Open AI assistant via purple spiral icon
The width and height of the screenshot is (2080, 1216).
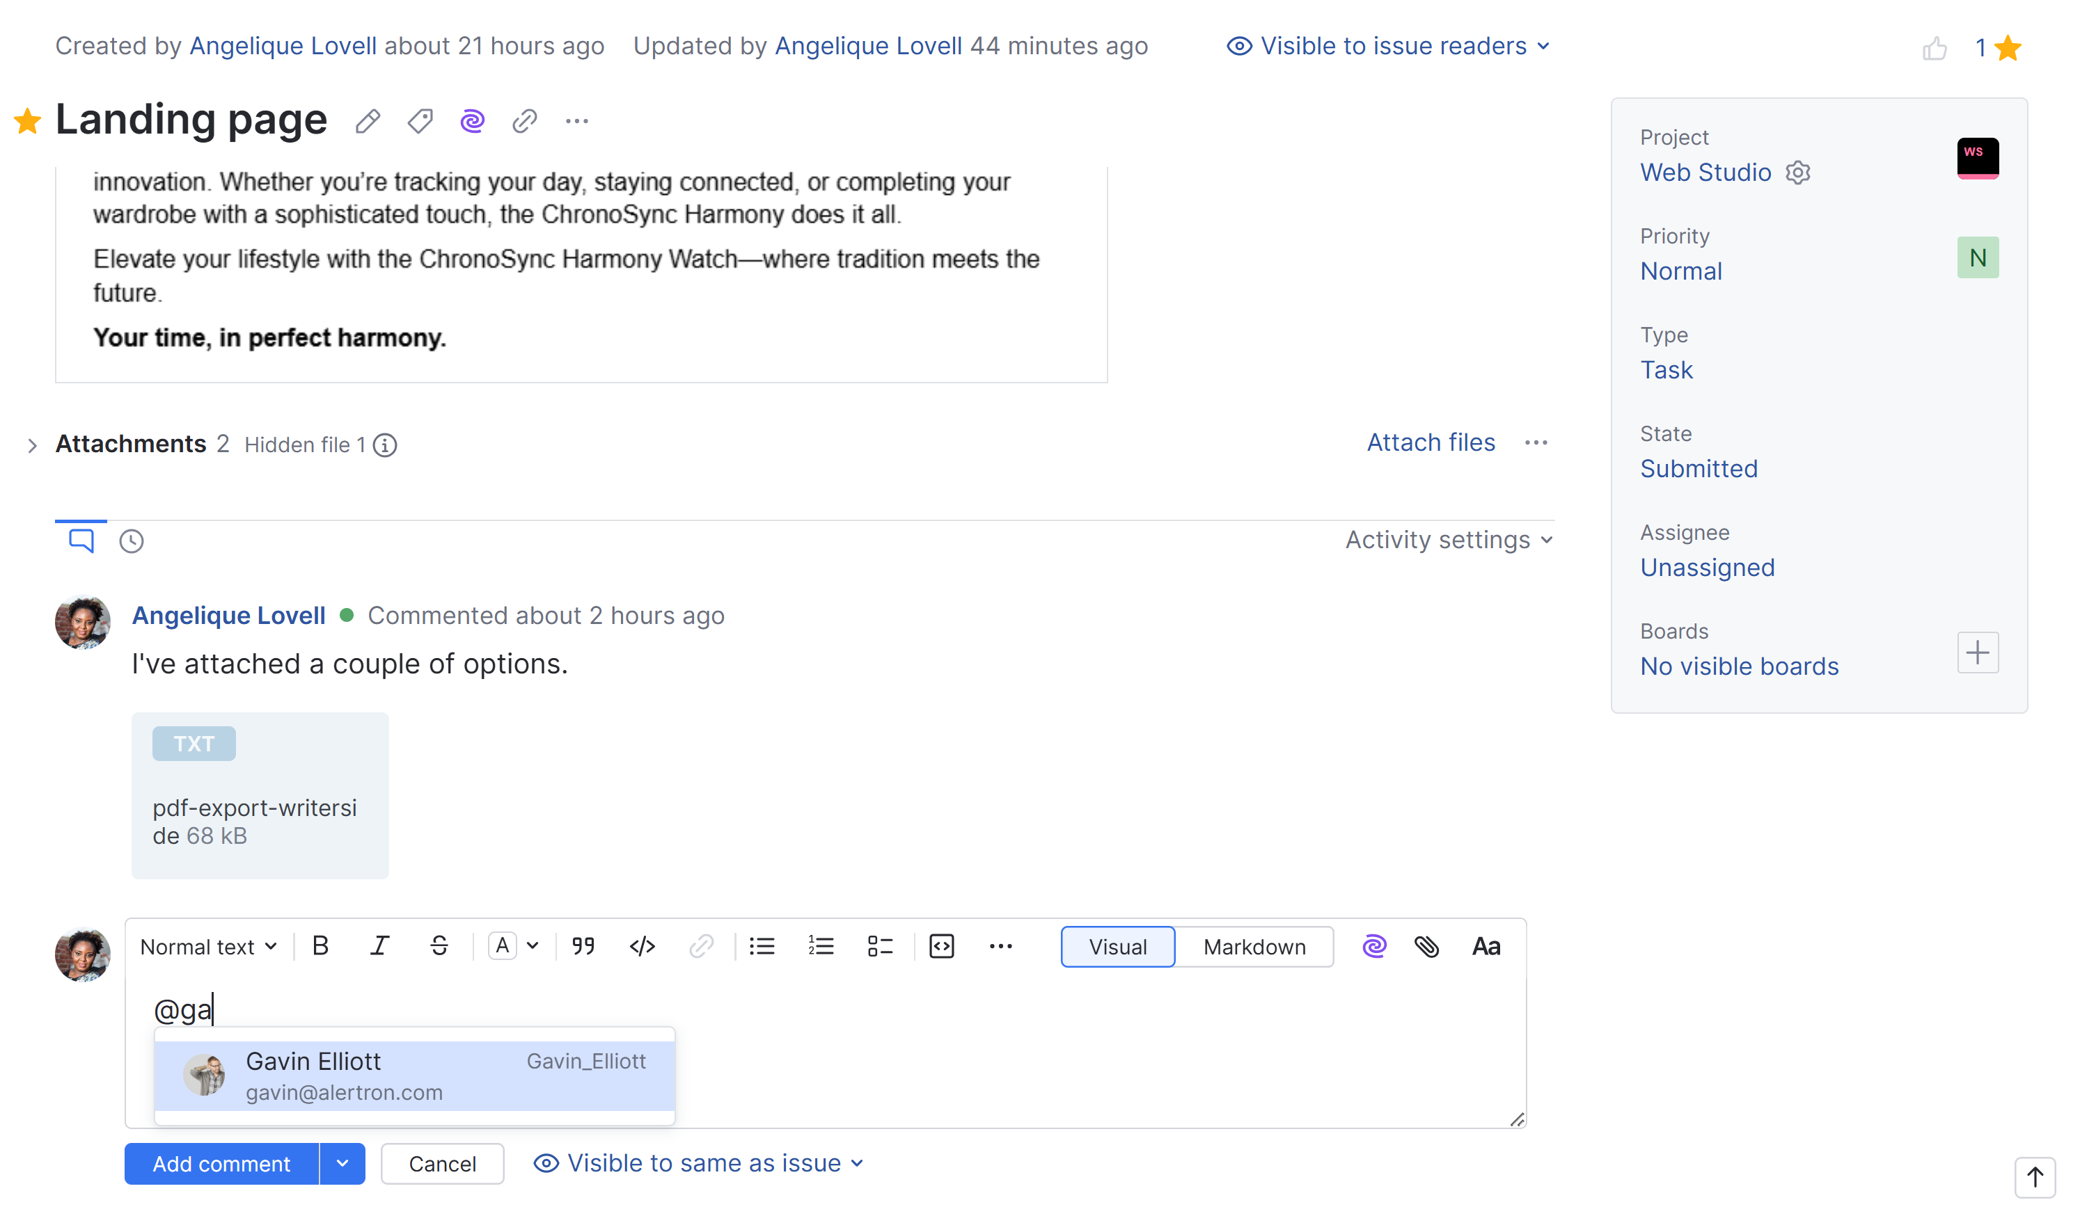[x=471, y=120]
